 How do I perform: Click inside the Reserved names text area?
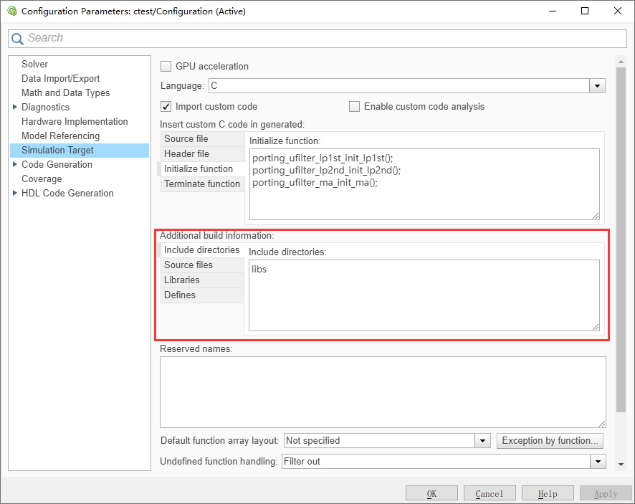pos(383,392)
